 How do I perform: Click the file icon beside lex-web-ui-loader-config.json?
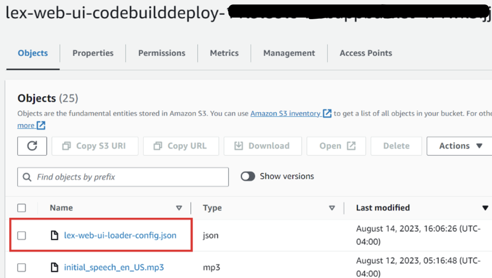(x=54, y=235)
